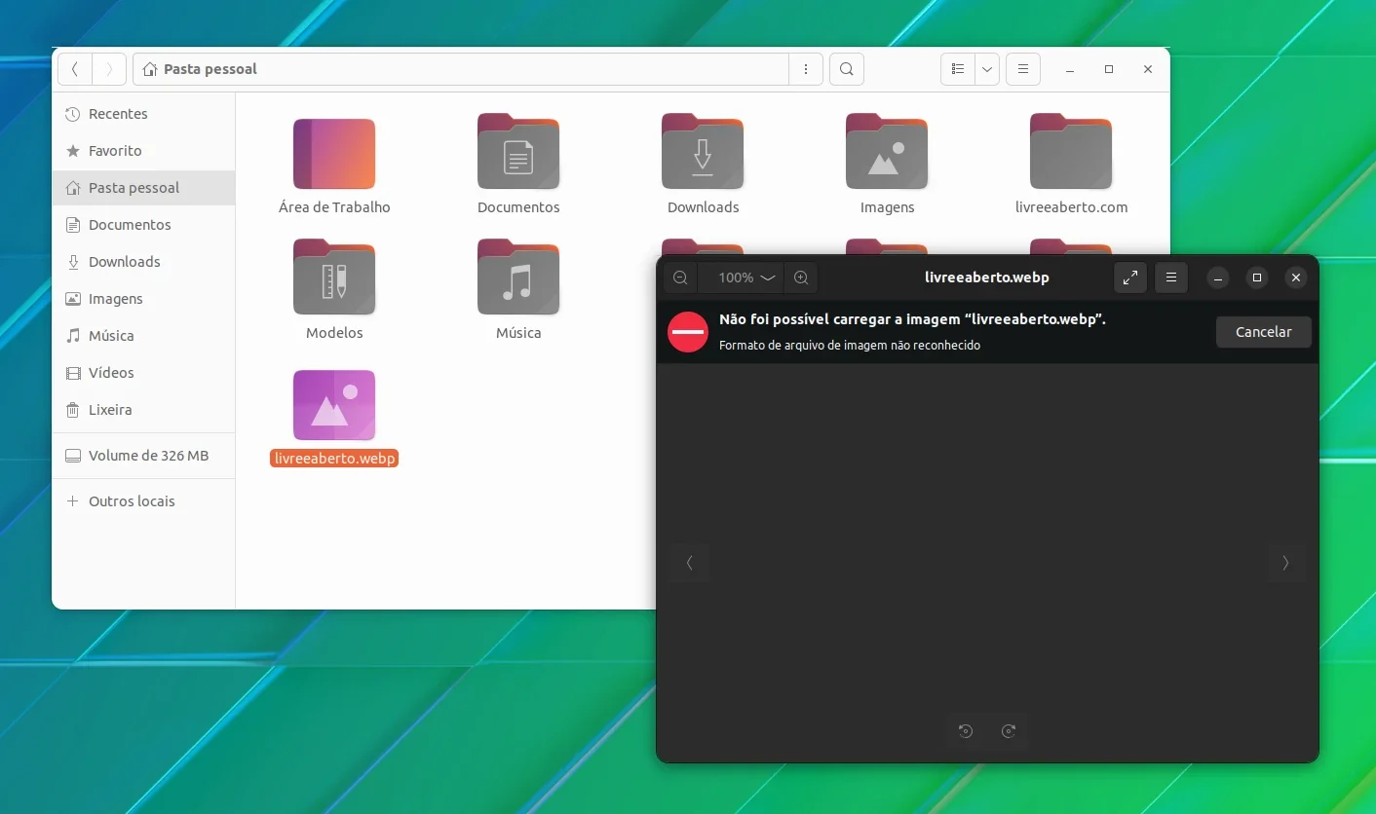Click the Cancelar button in error bar
1376x814 pixels.
click(x=1263, y=332)
